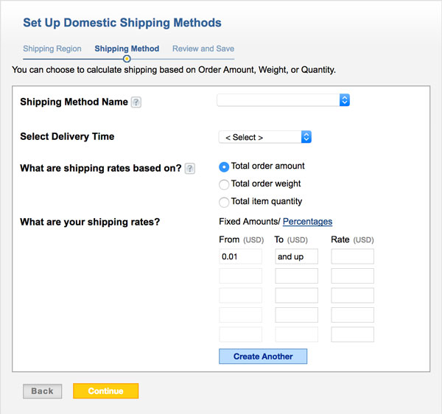Select Total item quantity radio button
This screenshot has width=442, height=414.
tap(224, 203)
